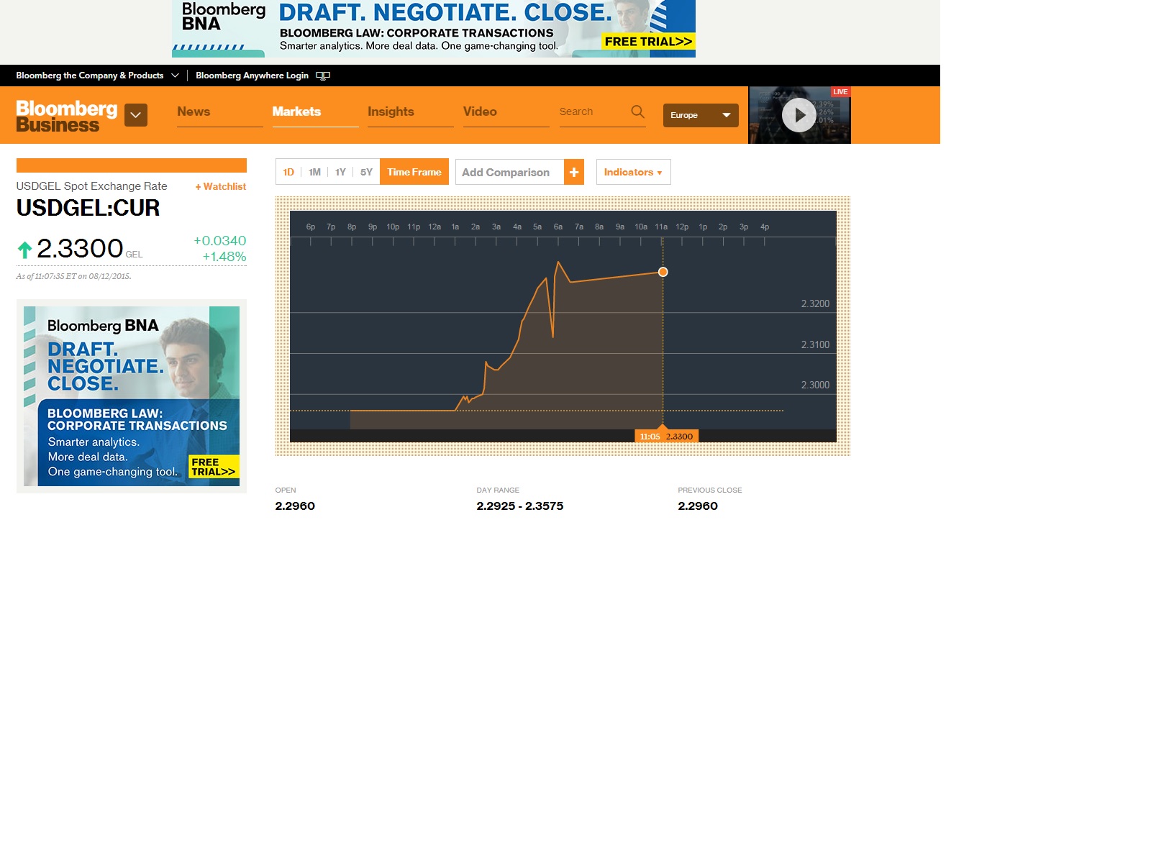Click the Day Range value 2.2925 - 2.3575
Viewport: 1151px width, 863px height.
520,506
